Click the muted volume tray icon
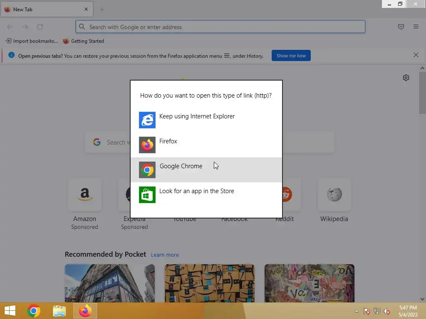 (x=387, y=311)
